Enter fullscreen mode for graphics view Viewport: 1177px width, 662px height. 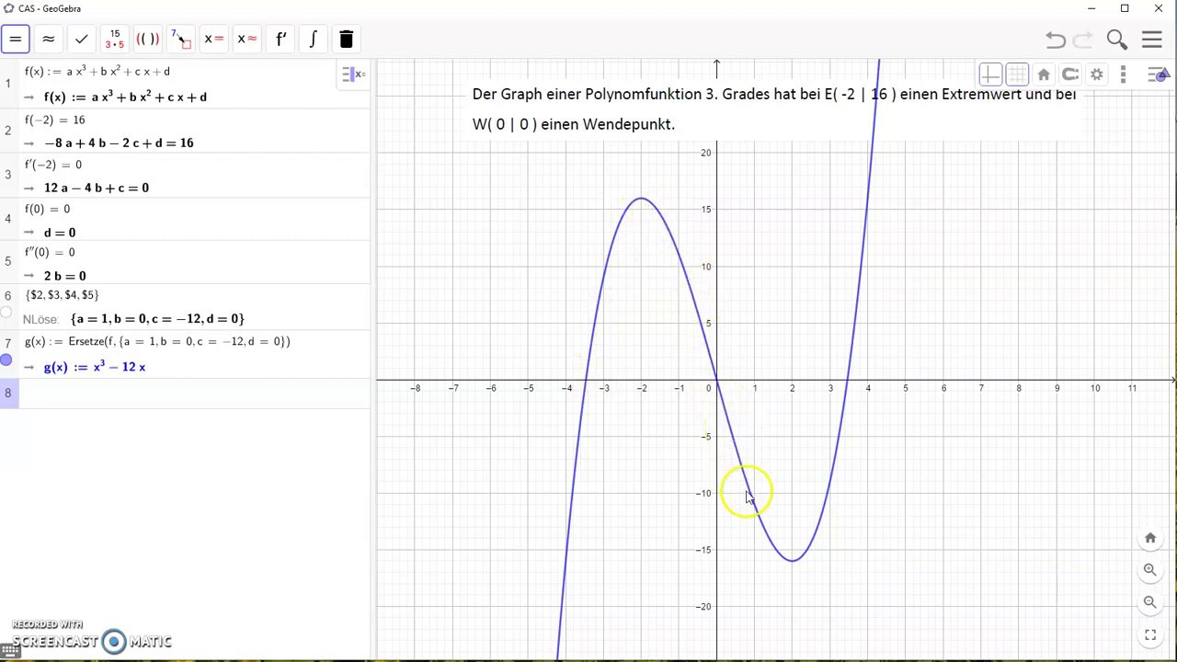point(1150,634)
